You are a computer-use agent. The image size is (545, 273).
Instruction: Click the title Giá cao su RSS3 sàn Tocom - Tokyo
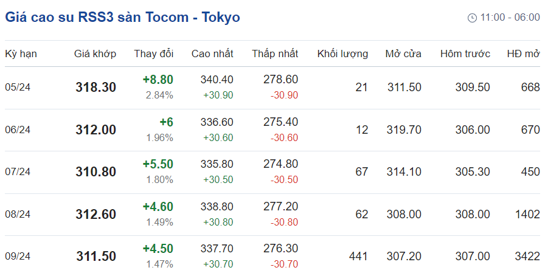coord(122,17)
